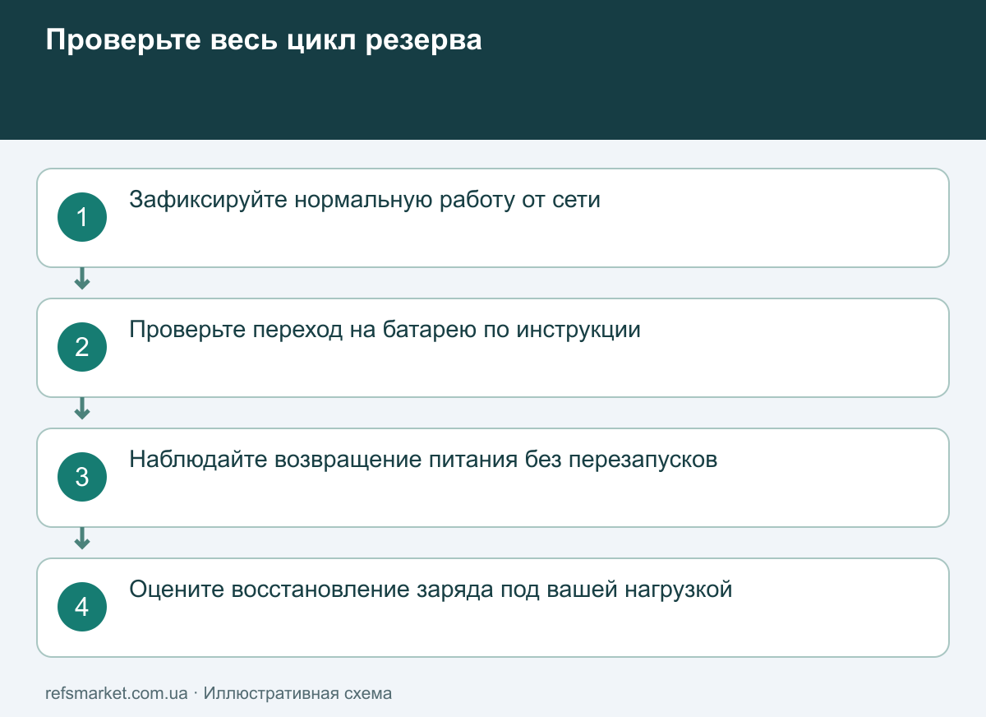986x717 pixels.
Task: Select step text 'Зафиксируйте нормальную работу от сети'
Action: [x=365, y=200]
